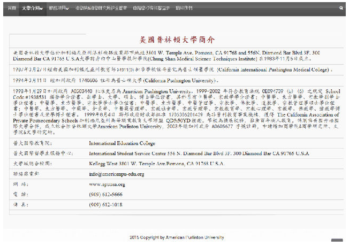The width and height of the screenshot is (349, 247).
Task: Click the Chung Shan Medical Science Techniques Institute text
Action: point(202,59)
